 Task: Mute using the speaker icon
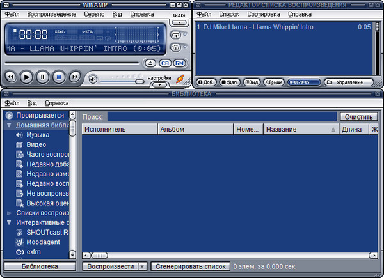click(93, 79)
